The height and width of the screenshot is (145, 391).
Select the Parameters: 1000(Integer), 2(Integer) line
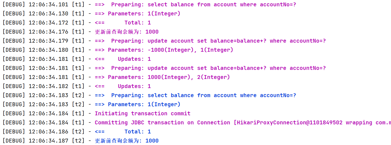pyautogui.click(x=116, y=77)
